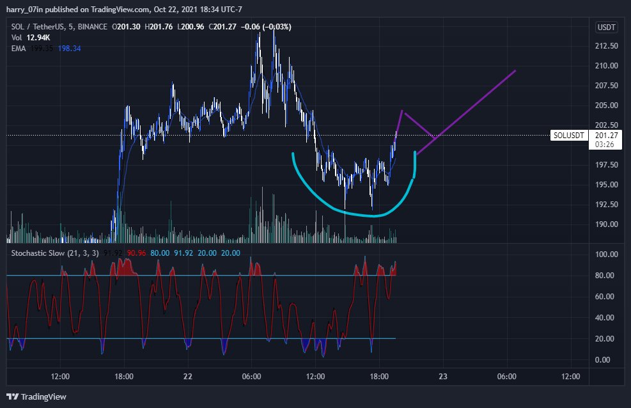This screenshot has width=631, height=408.
Task: Click the open value O201.30
Action: point(126,27)
